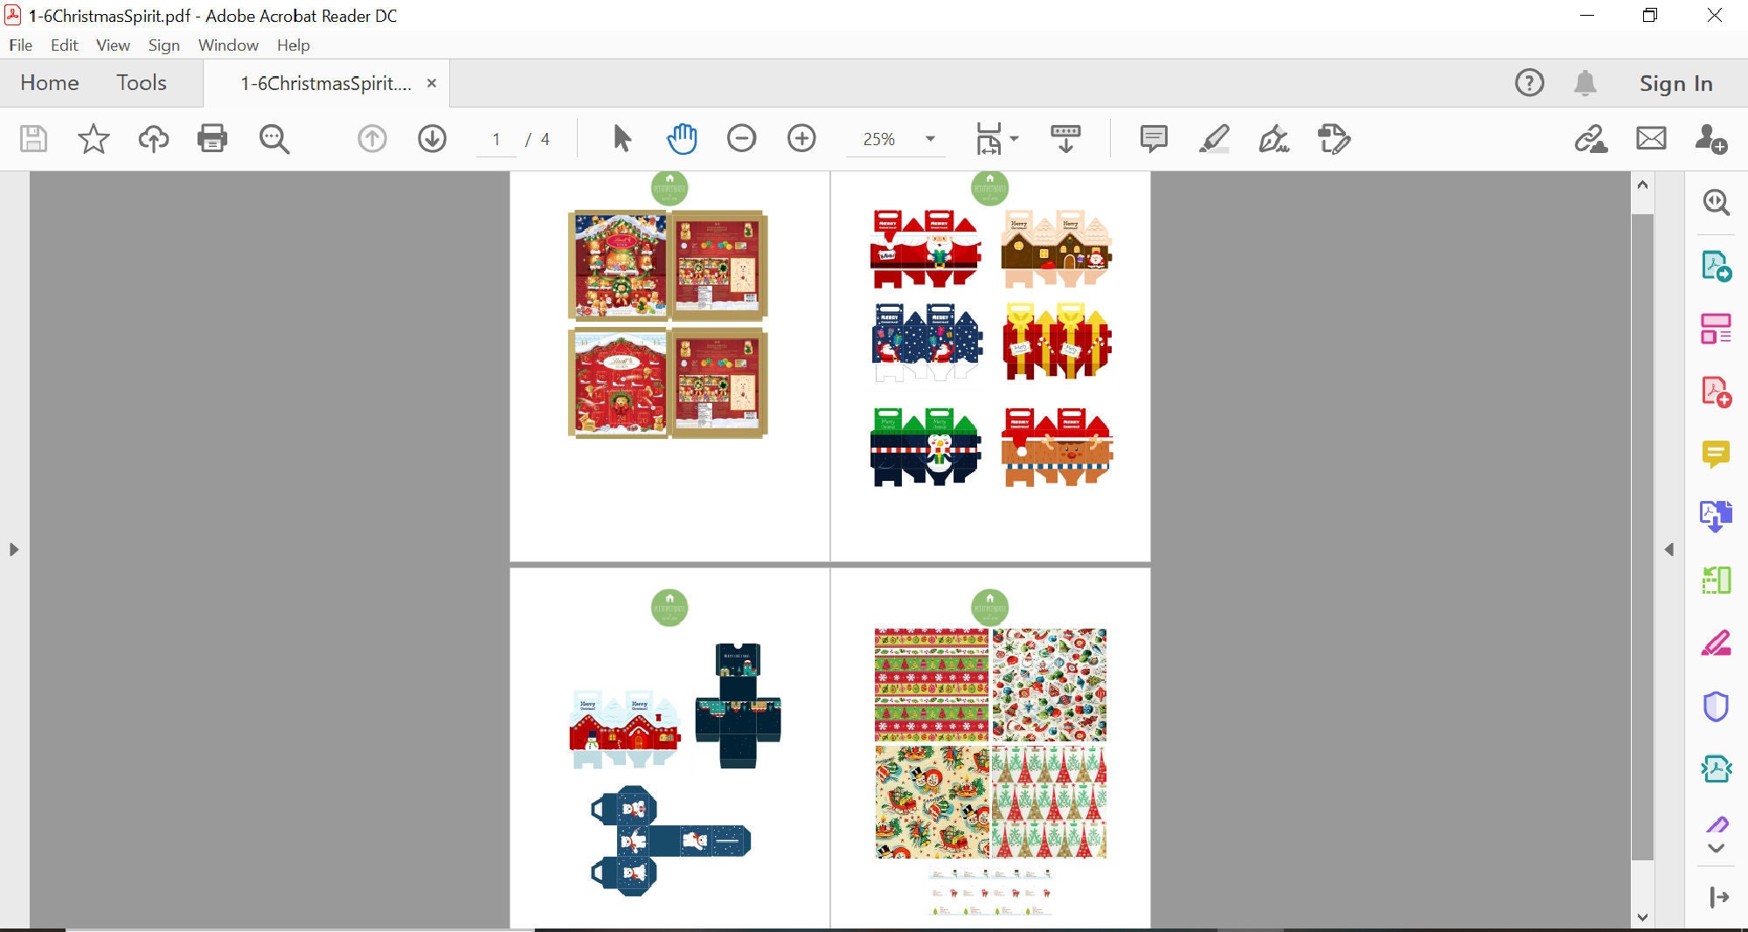Click the Stamp tool icon
The height and width of the screenshot is (932, 1748).
(1334, 138)
